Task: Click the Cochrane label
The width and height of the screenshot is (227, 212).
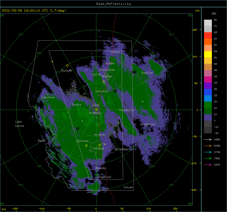Action: [x=82, y=141]
